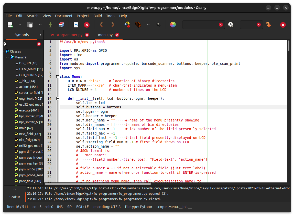Open the Edit menu
Viewport: 294px width, 216px height.
coord(19,16)
